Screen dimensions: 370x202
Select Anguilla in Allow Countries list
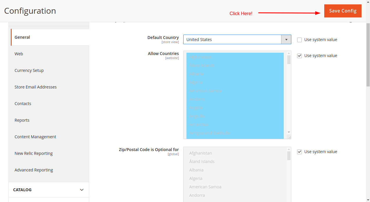235,116
